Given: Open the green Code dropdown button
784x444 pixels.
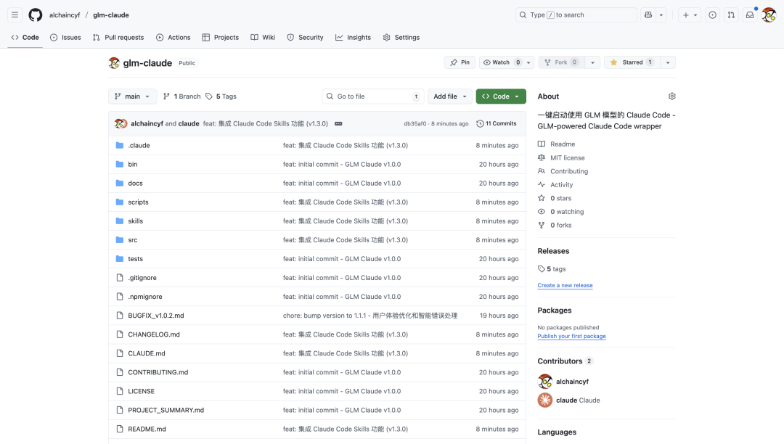Looking at the screenshot, I should pyautogui.click(x=501, y=96).
